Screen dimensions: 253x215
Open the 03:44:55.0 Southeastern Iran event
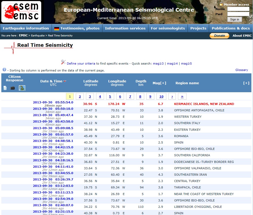pyautogui.click(x=53, y=173)
